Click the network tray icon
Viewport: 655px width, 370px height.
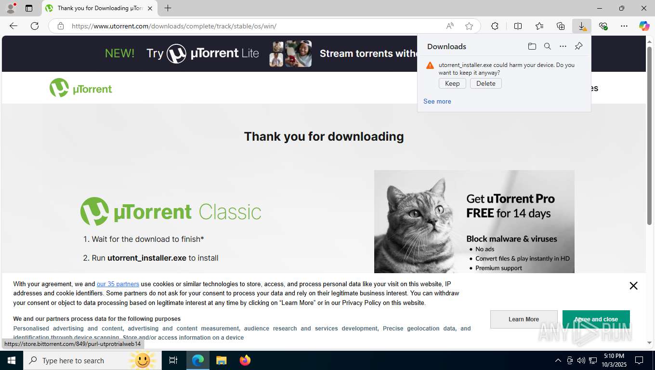593,360
